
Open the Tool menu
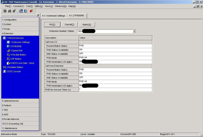click(29, 6)
